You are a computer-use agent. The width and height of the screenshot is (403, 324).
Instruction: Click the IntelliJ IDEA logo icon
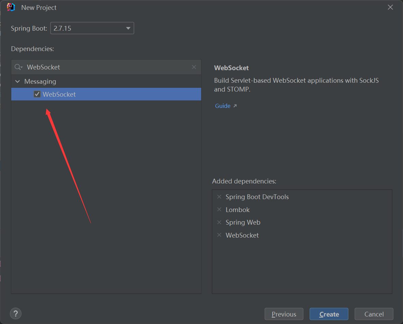pyautogui.click(x=11, y=7)
